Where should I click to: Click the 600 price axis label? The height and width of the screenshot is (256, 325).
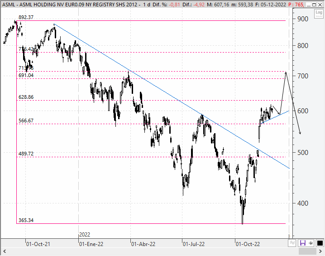point(303,111)
